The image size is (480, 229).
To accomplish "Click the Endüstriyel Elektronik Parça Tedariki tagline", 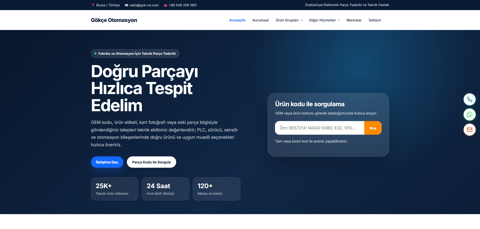I will [347, 5].
